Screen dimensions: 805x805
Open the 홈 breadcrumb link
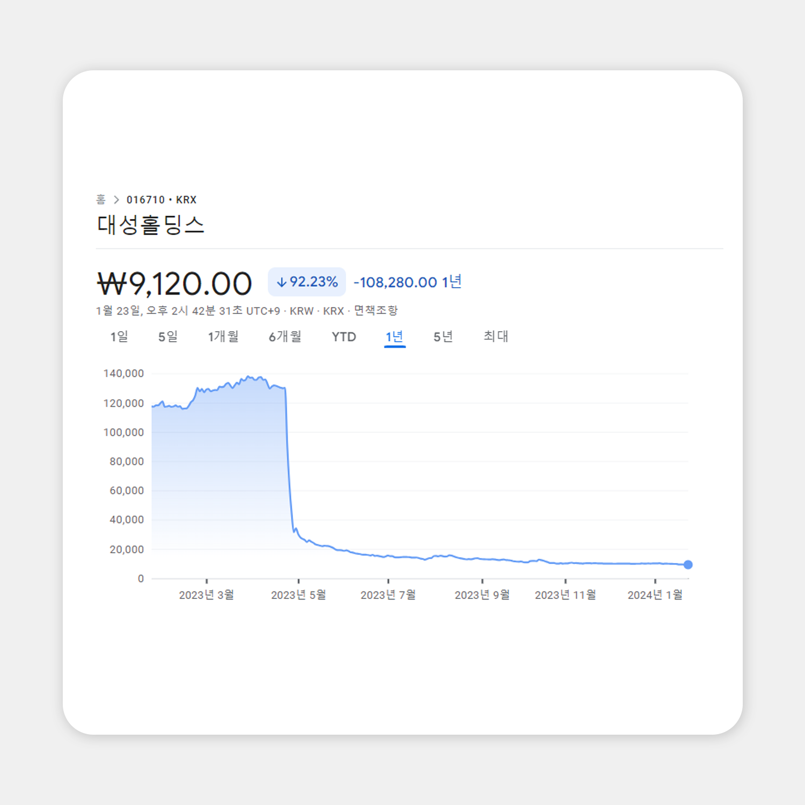pos(101,200)
